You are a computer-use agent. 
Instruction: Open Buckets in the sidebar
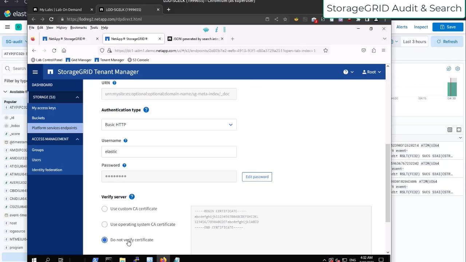click(38, 118)
